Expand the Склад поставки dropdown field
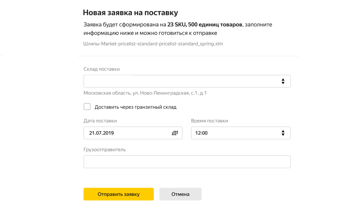The image size is (346, 209). point(187,81)
